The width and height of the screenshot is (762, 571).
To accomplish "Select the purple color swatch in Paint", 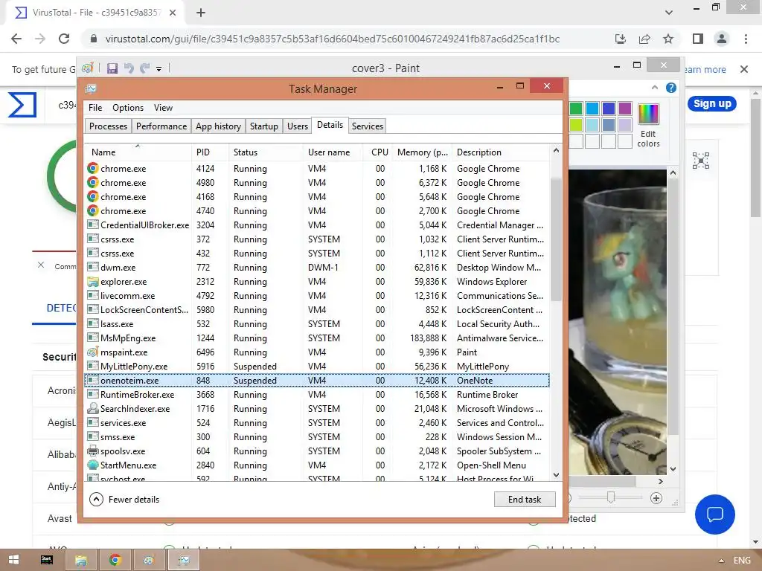I will pyautogui.click(x=625, y=109).
